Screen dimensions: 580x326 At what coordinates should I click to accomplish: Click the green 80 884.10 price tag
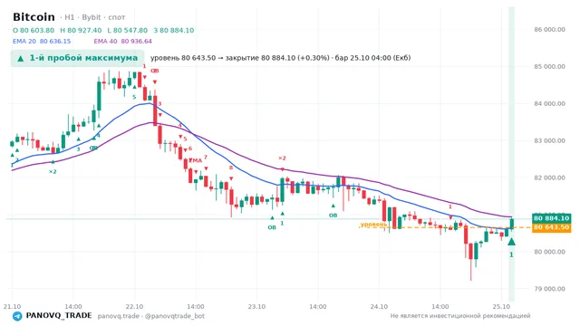552,218
